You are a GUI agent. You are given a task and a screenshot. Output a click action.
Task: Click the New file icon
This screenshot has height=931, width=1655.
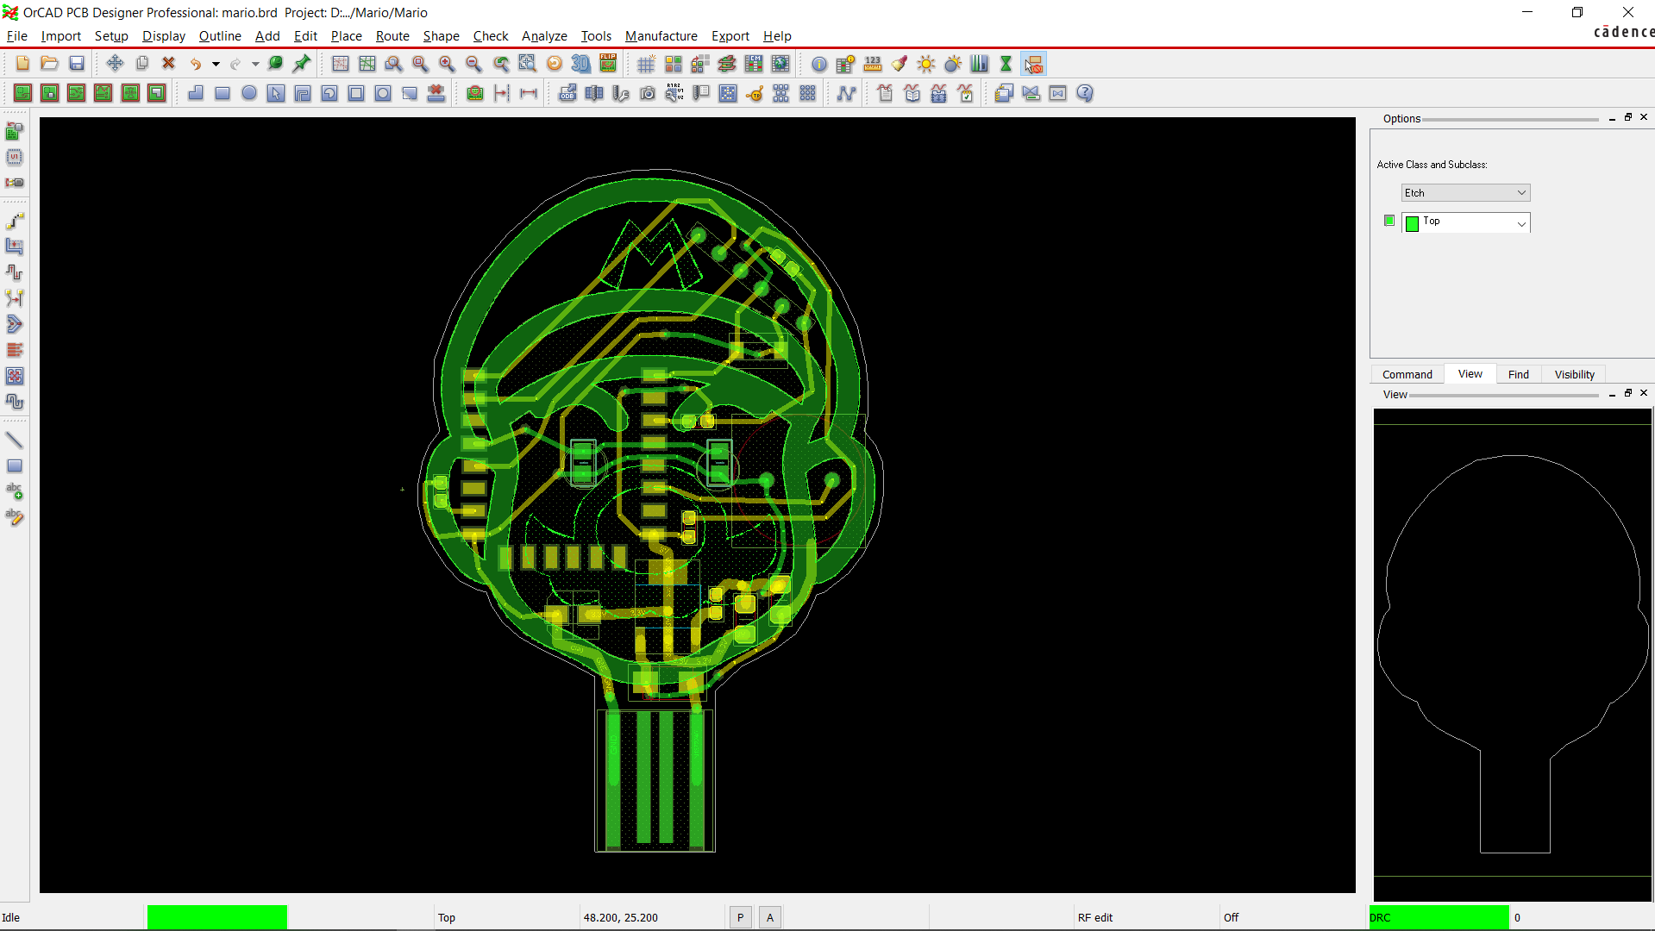coord(22,64)
